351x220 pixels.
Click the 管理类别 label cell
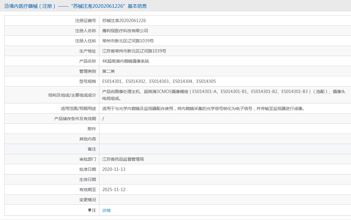[x=52, y=71]
